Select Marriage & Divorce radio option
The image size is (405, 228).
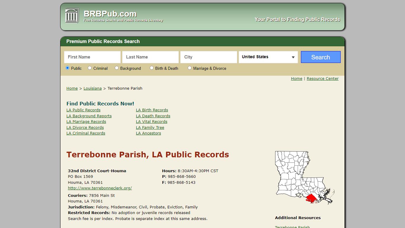(x=189, y=68)
